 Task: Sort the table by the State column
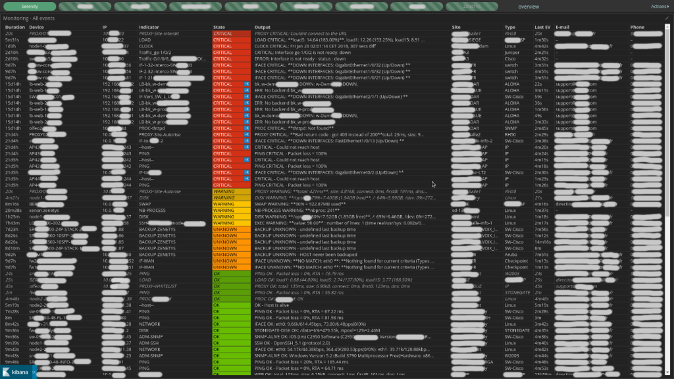[x=219, y=27]
